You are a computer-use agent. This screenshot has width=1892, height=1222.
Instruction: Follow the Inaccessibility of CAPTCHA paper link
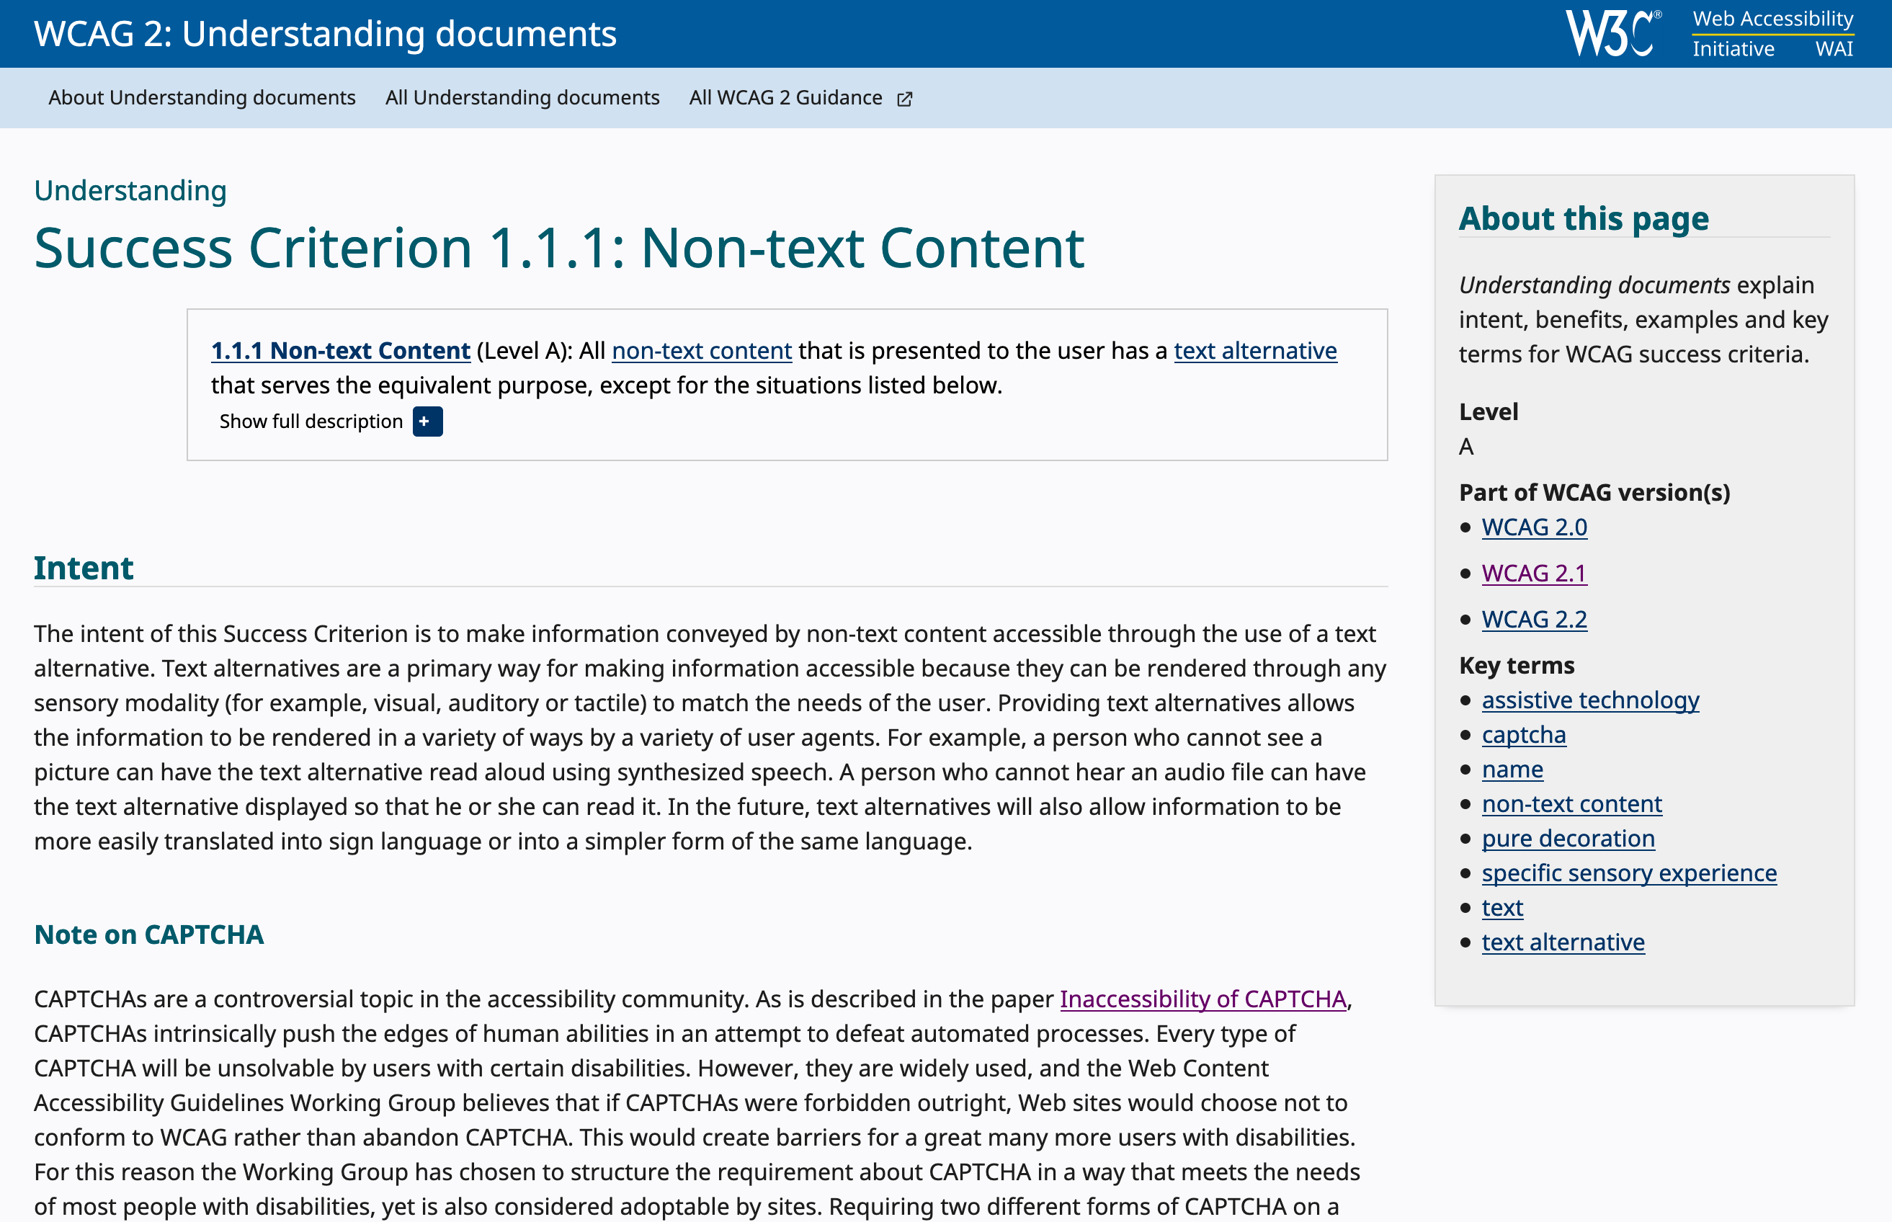(x=1202, y=999)
